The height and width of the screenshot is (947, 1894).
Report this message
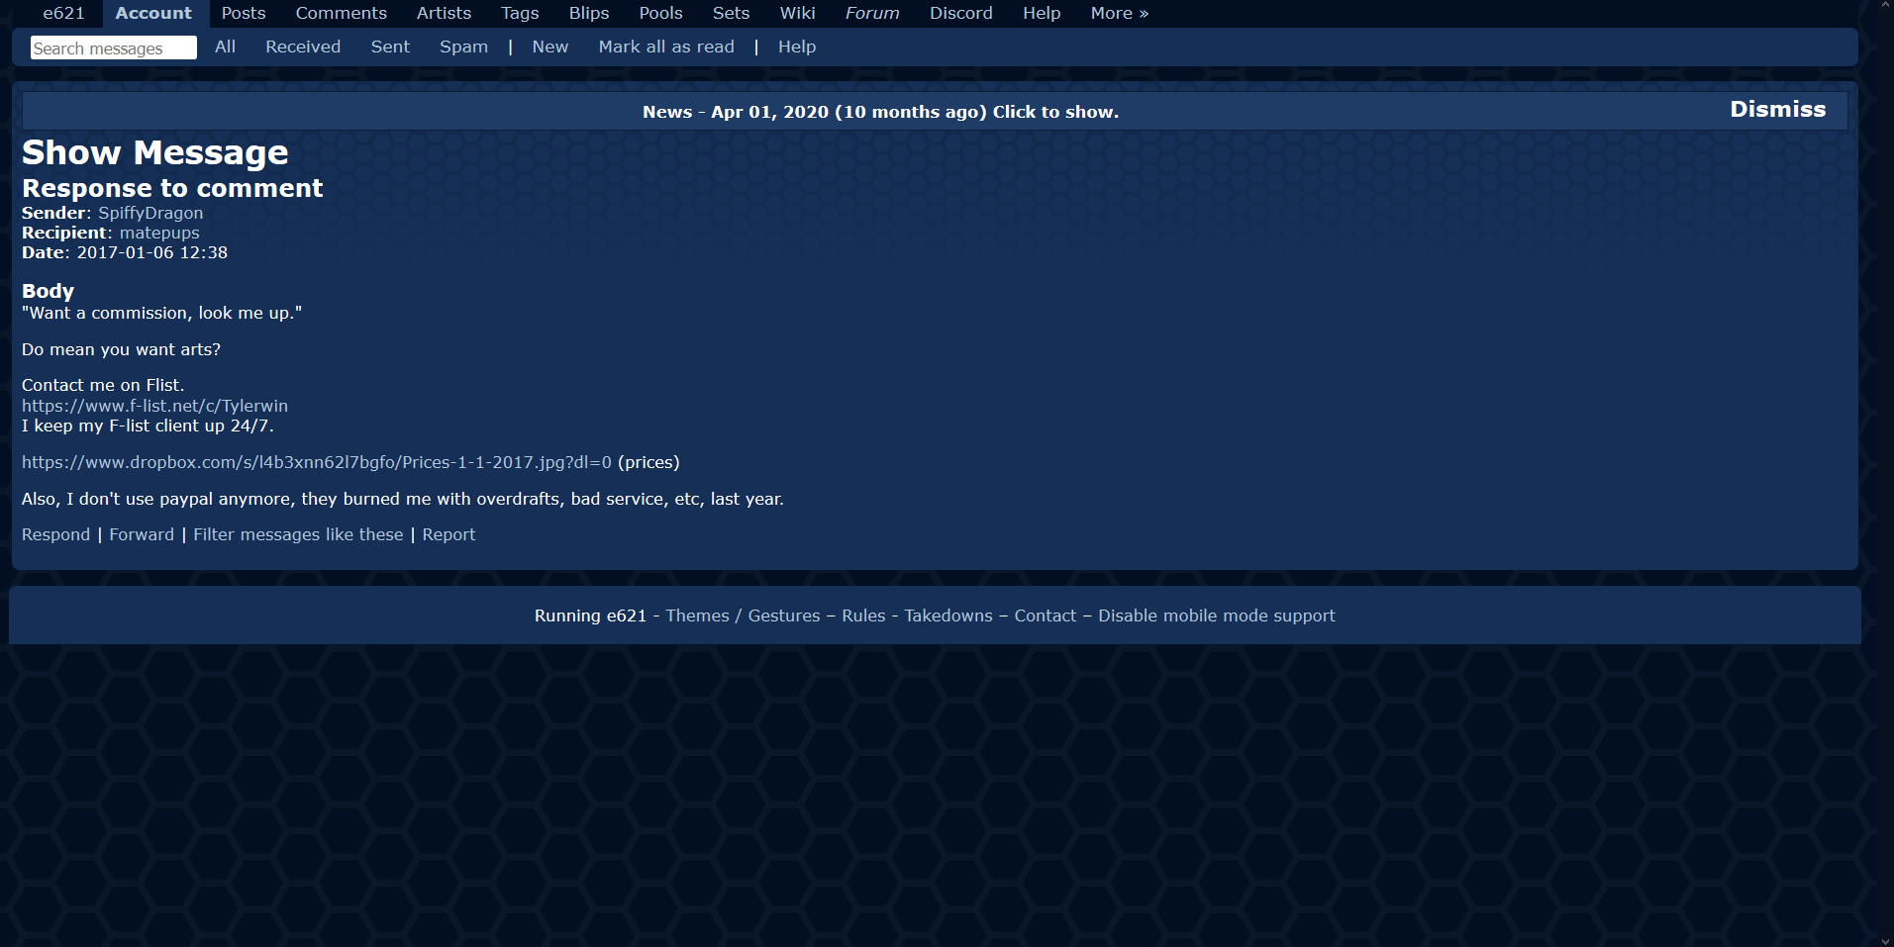coord(449,534)
